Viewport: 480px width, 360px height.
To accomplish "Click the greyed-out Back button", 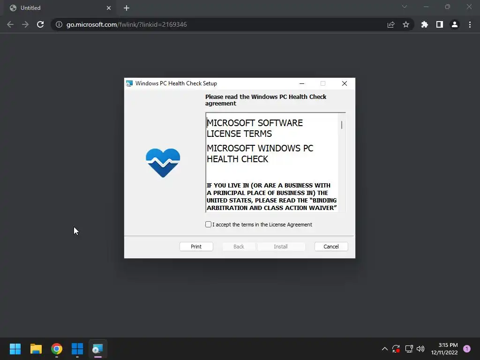I will click(x=239, y=247).
